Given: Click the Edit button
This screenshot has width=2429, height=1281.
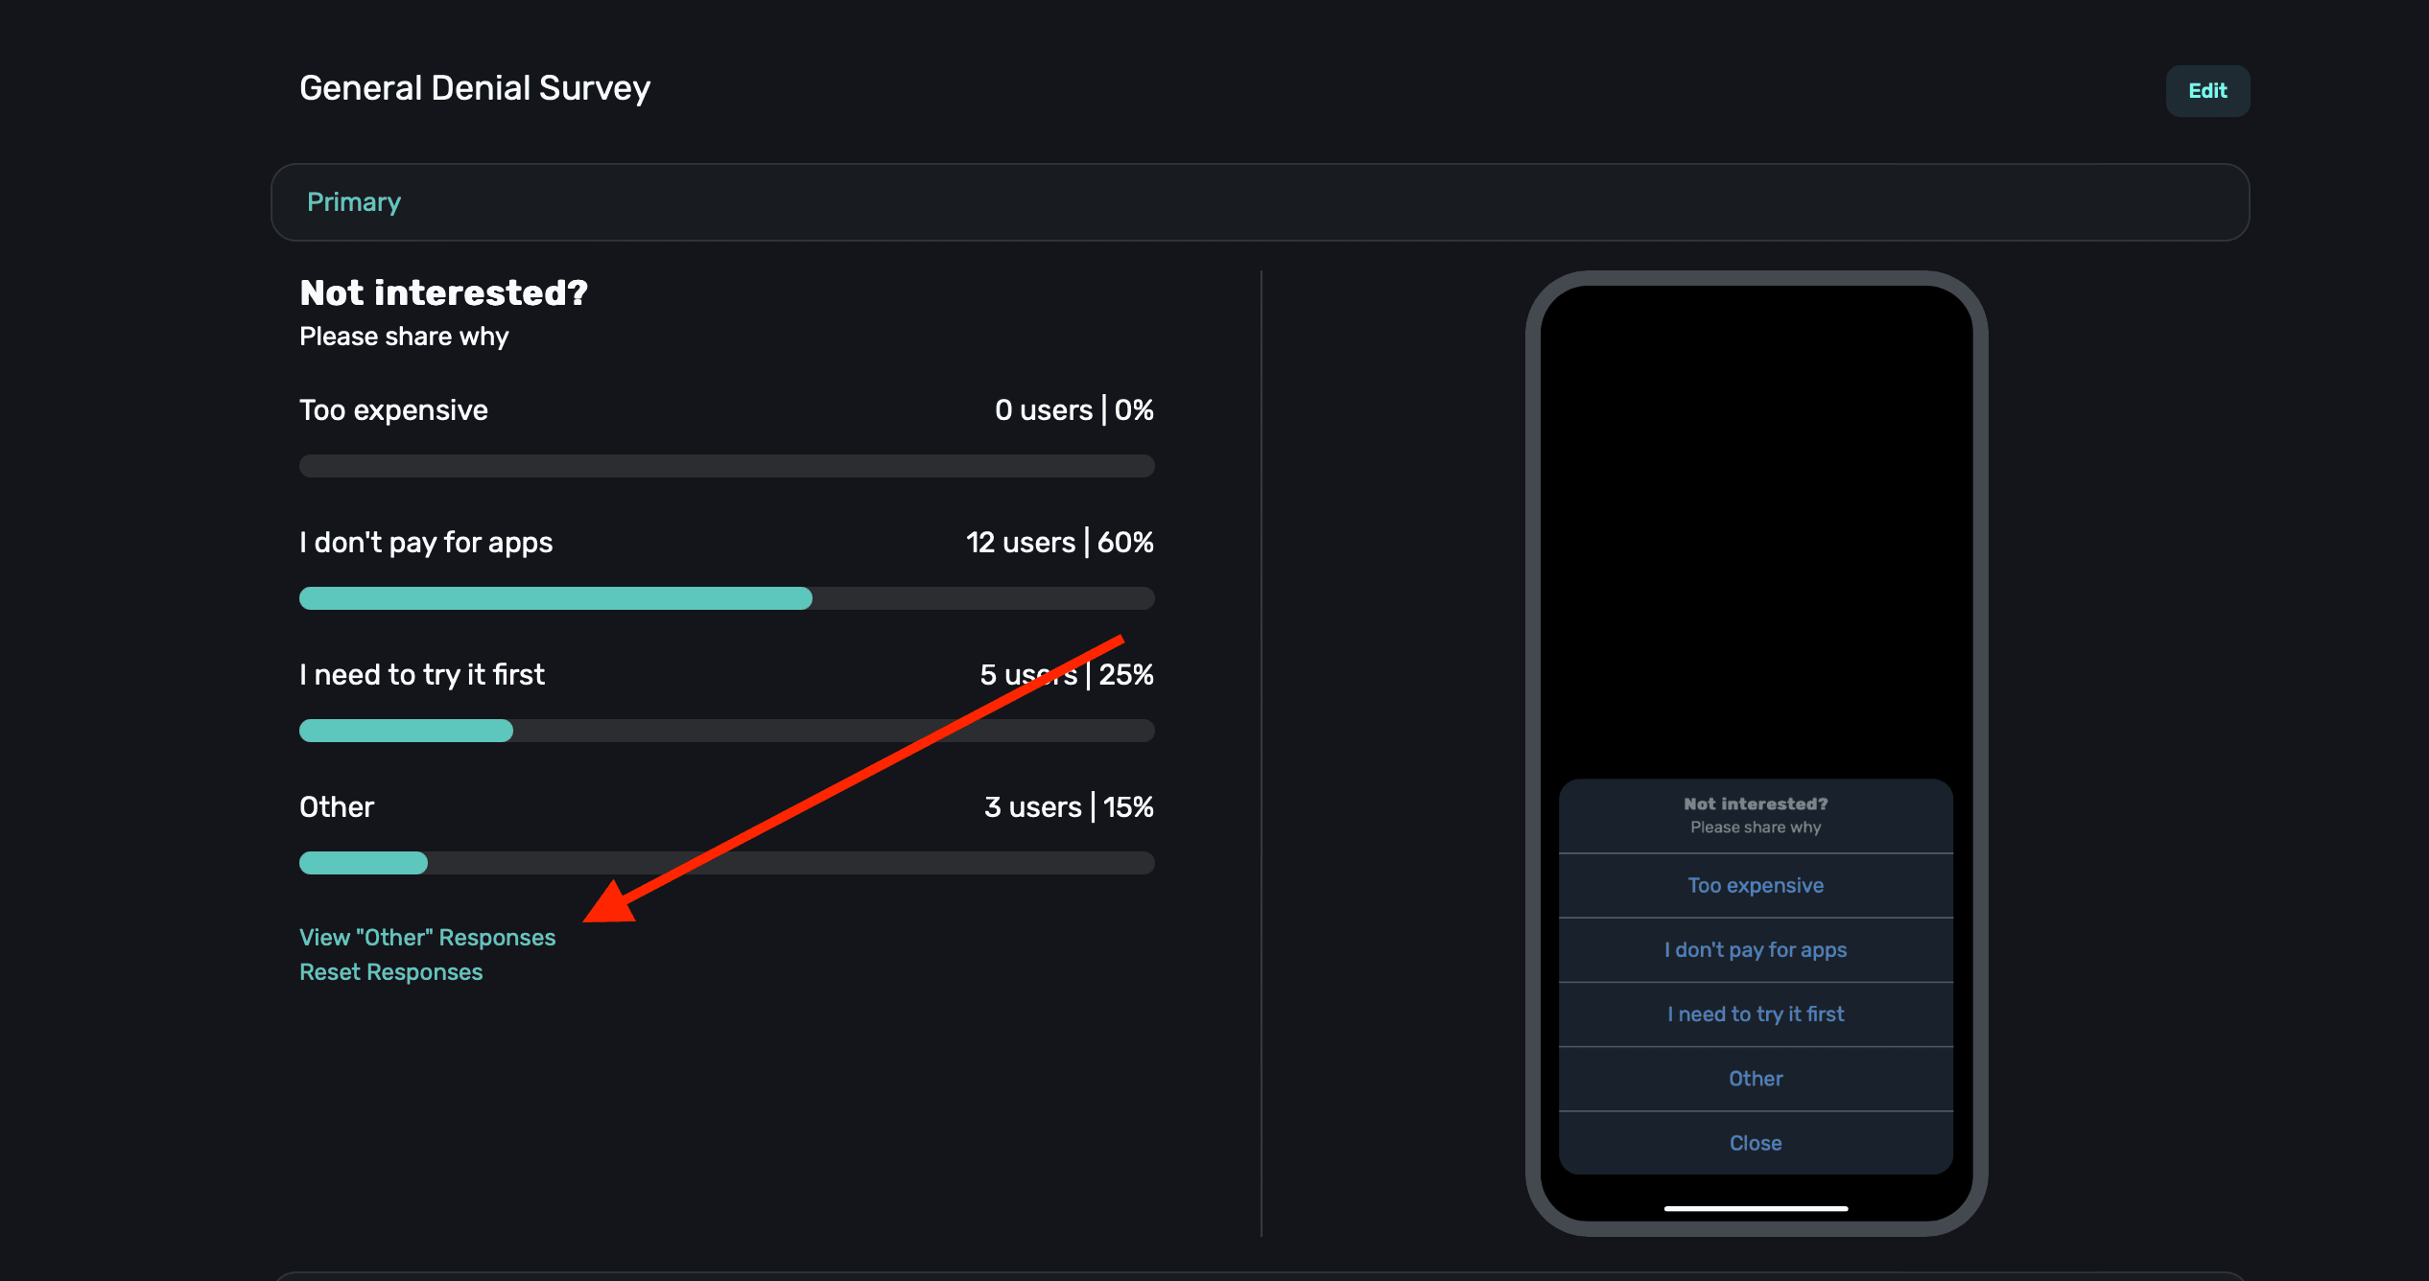Looking at the screenshot, I should pos(2206,91).
